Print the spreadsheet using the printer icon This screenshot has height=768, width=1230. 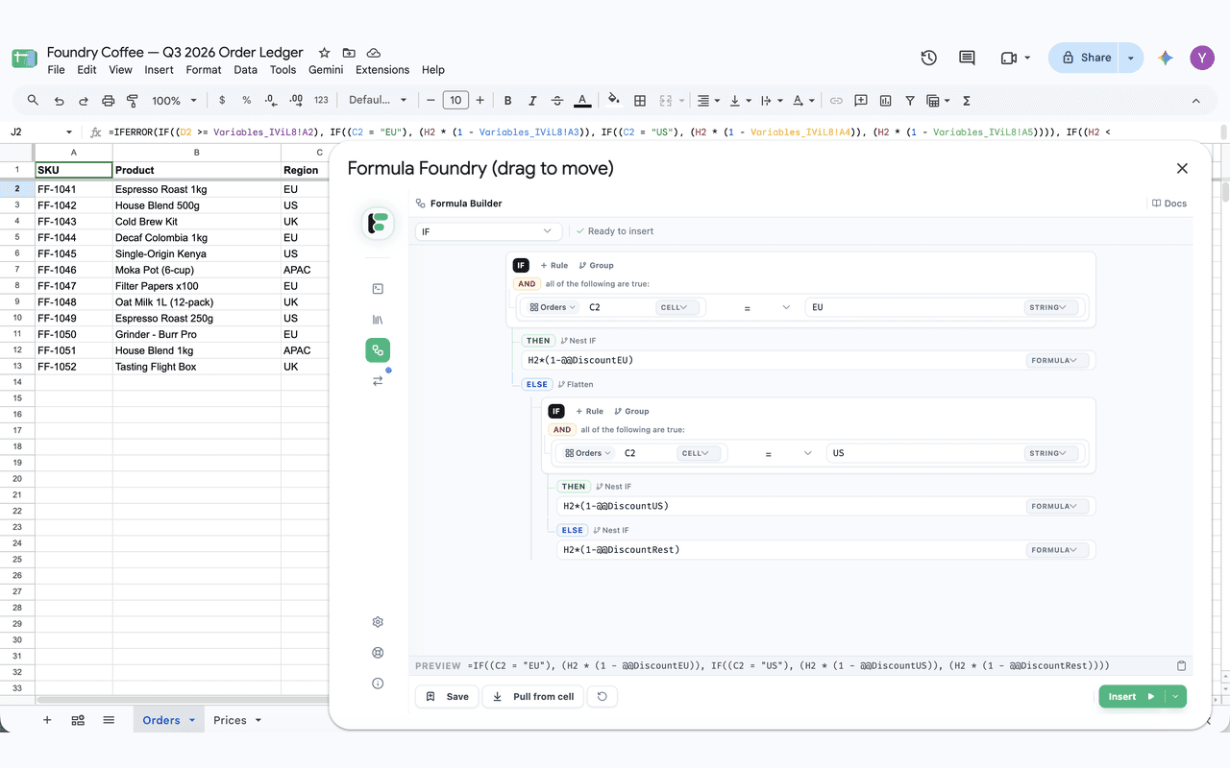pos(109,100)
